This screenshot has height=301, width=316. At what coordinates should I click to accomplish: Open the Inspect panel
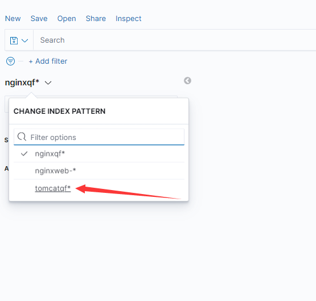tap(128, 19)
